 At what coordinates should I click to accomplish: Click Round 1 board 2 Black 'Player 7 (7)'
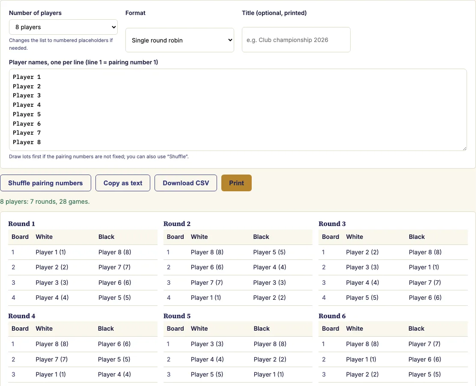point(114,267)
